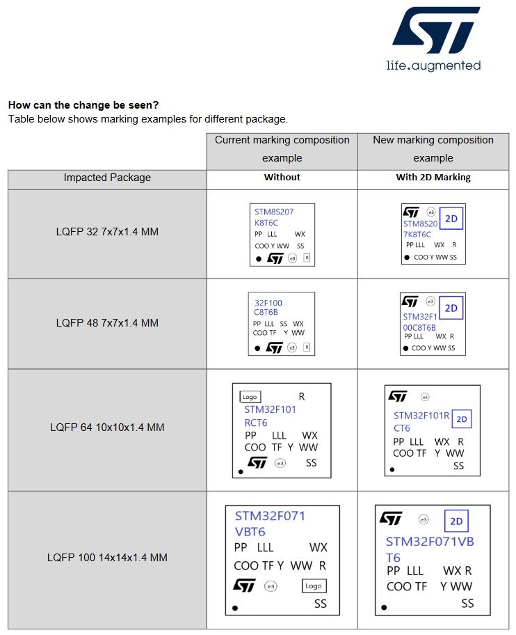Viewport: 516px width, 635px height.
Task: Click the pin-1 dot in LQFP 100 current marking
Action: 235,608
